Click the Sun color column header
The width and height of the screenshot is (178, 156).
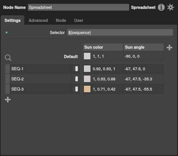tap(103, 47)
